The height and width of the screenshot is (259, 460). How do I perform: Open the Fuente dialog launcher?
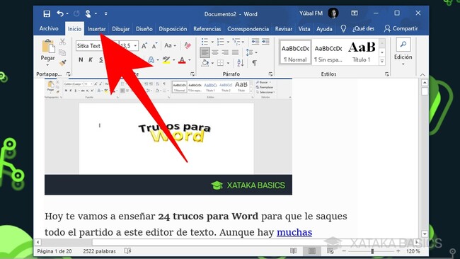coord(192,74)
